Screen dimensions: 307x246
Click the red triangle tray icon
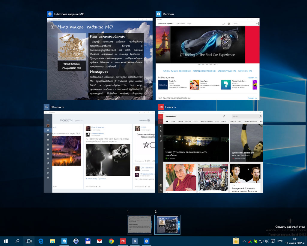[250, 241]
